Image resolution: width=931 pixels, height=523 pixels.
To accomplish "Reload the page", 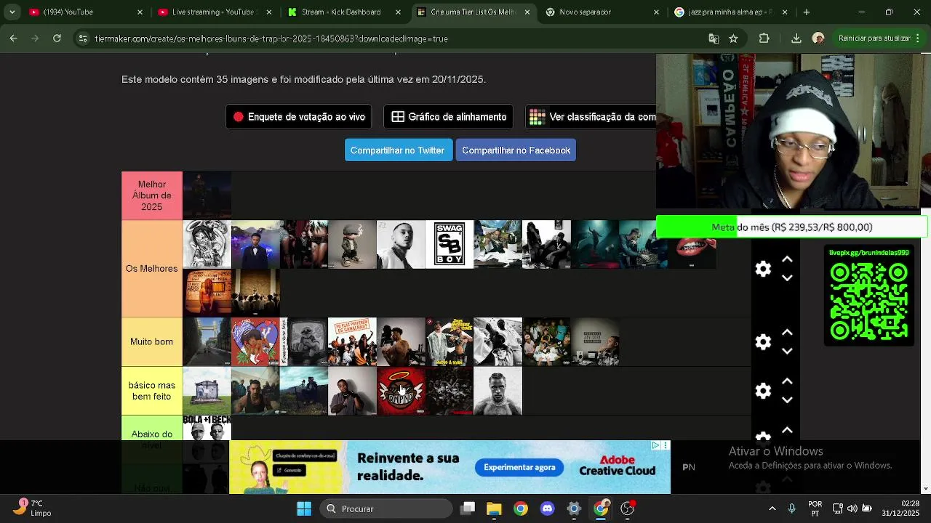I will click(57, 38).
